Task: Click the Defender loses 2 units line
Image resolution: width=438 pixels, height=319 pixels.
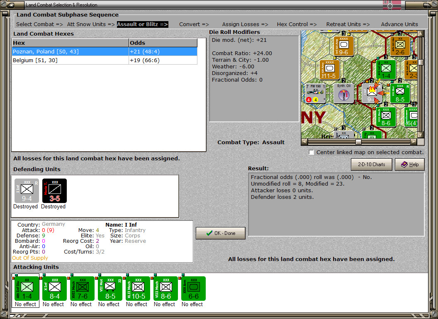Action: click(282, 197)
